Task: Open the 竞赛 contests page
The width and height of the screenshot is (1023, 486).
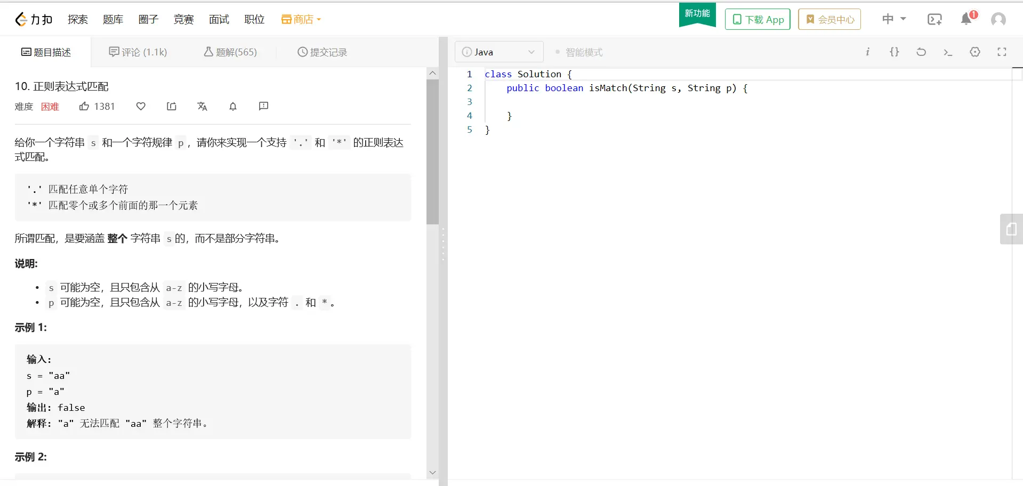Action: pos(184,20)
